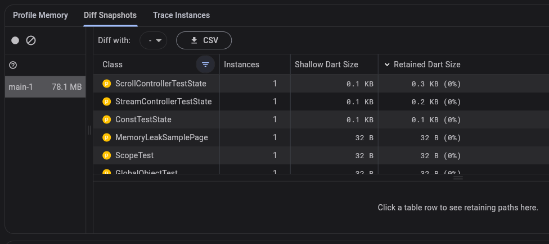This screenshot has height=244, width=549.
Task: Click the vertical sidebar splitter handle
Action: point(89,130)
